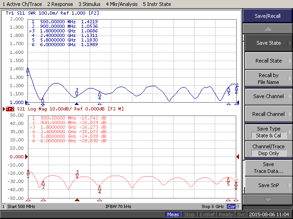Click the channel 1 indicator box

(3, 207)
